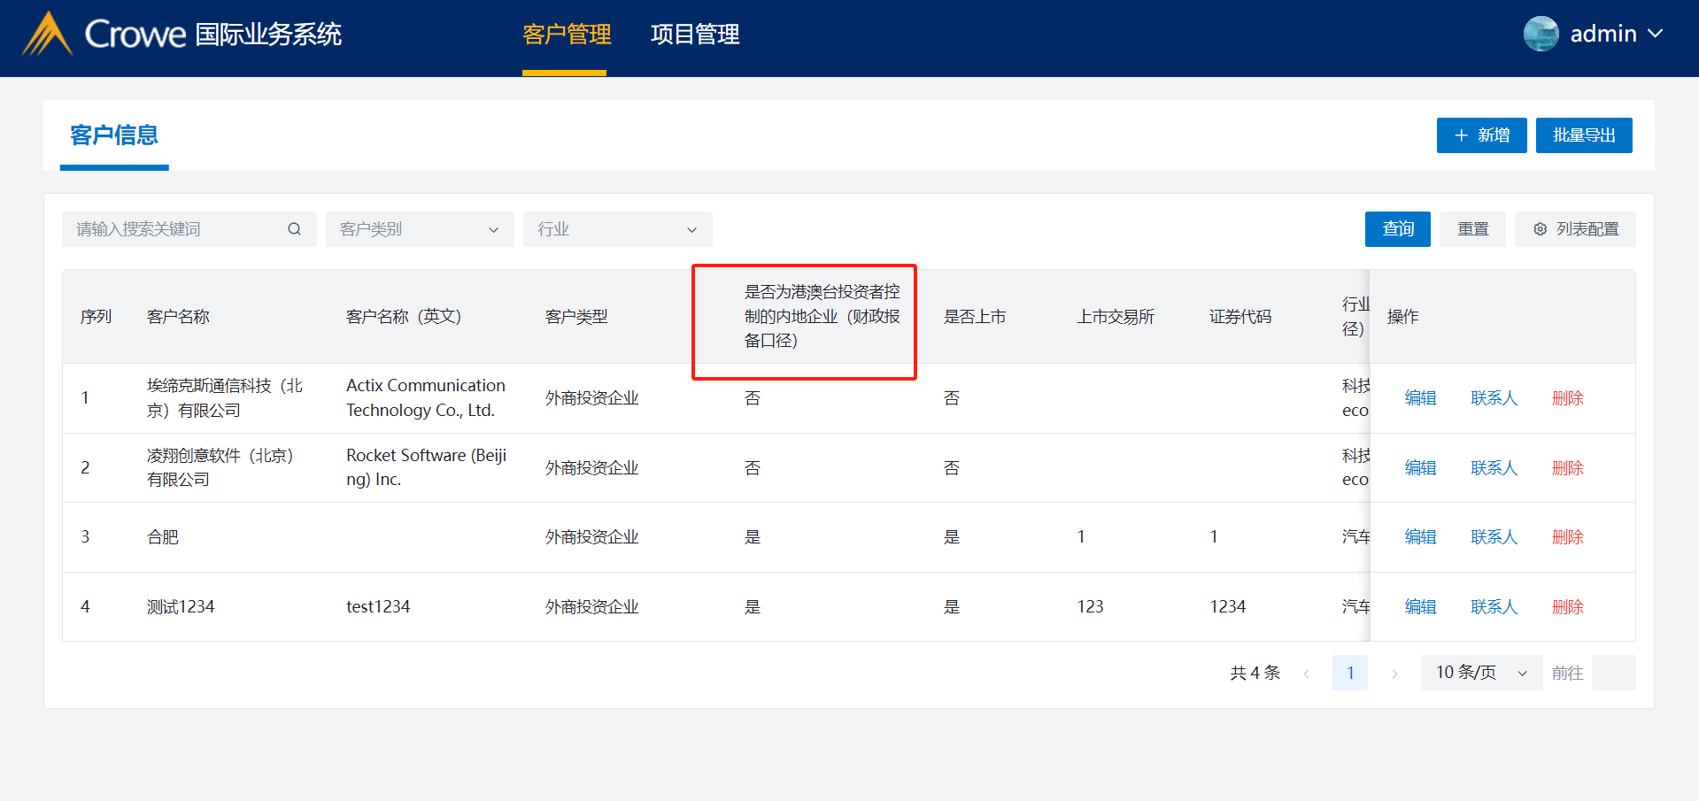
Task: Click the next page arrow
Action: [1394, 674]
